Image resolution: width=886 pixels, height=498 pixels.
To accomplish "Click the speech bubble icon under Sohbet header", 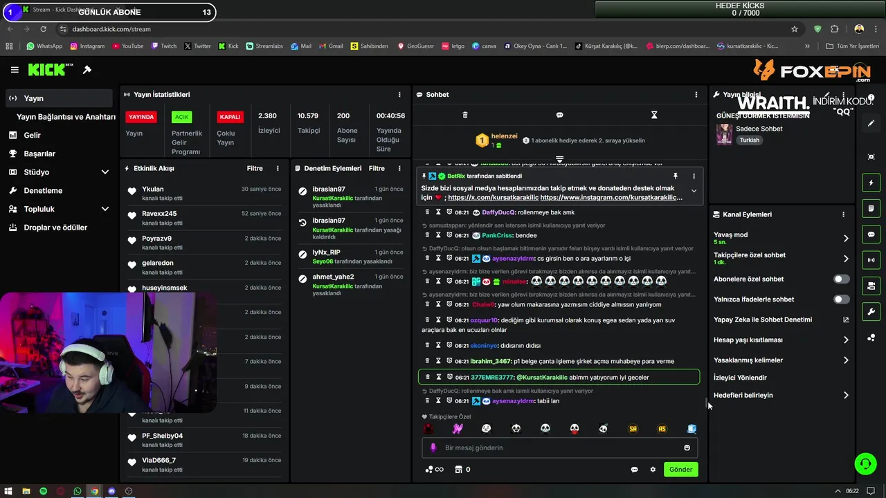I will [559, 115].
